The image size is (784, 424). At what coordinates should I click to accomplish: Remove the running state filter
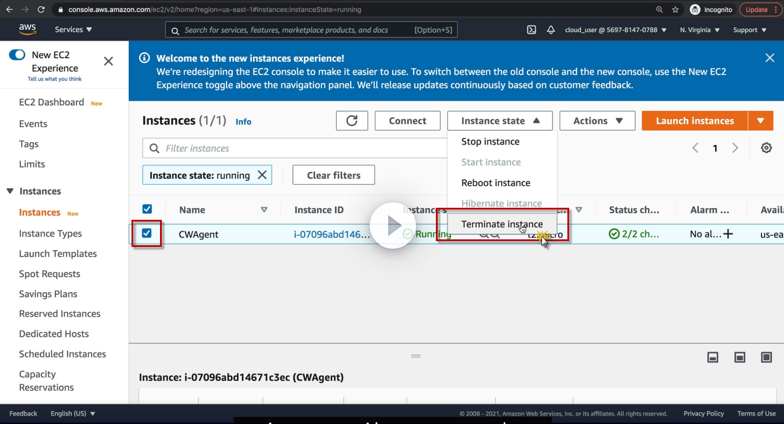pos(262,175)
